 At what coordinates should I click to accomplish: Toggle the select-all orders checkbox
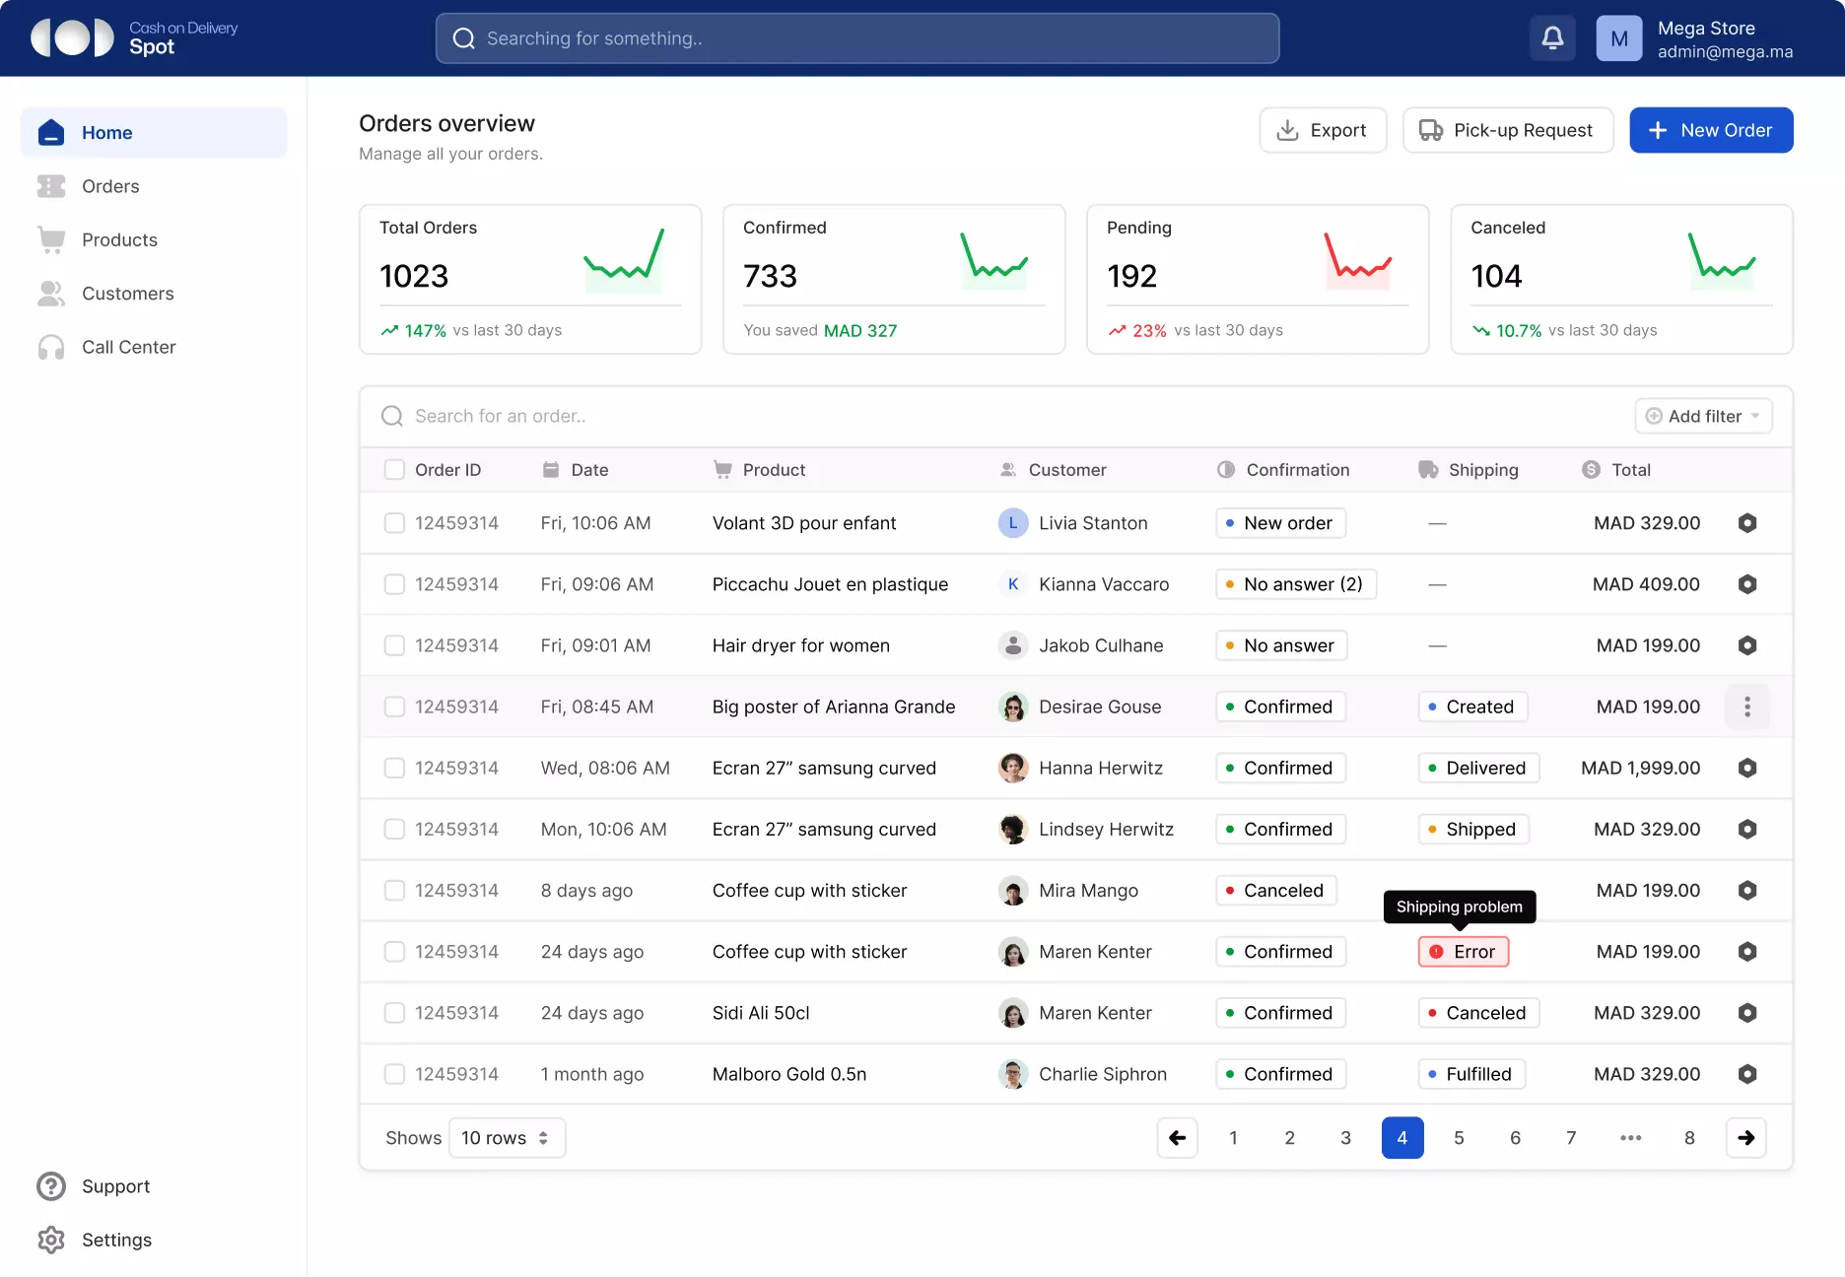point(394,470)
